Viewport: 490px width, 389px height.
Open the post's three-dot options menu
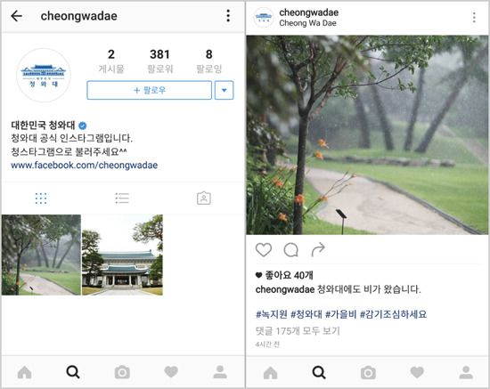tap(474, 18)
